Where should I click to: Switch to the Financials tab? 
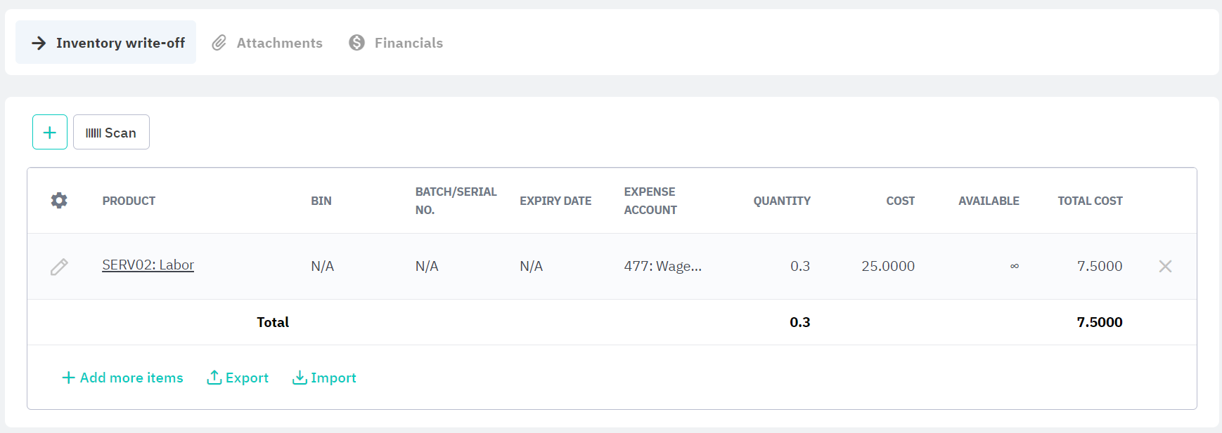click(396, 43)
